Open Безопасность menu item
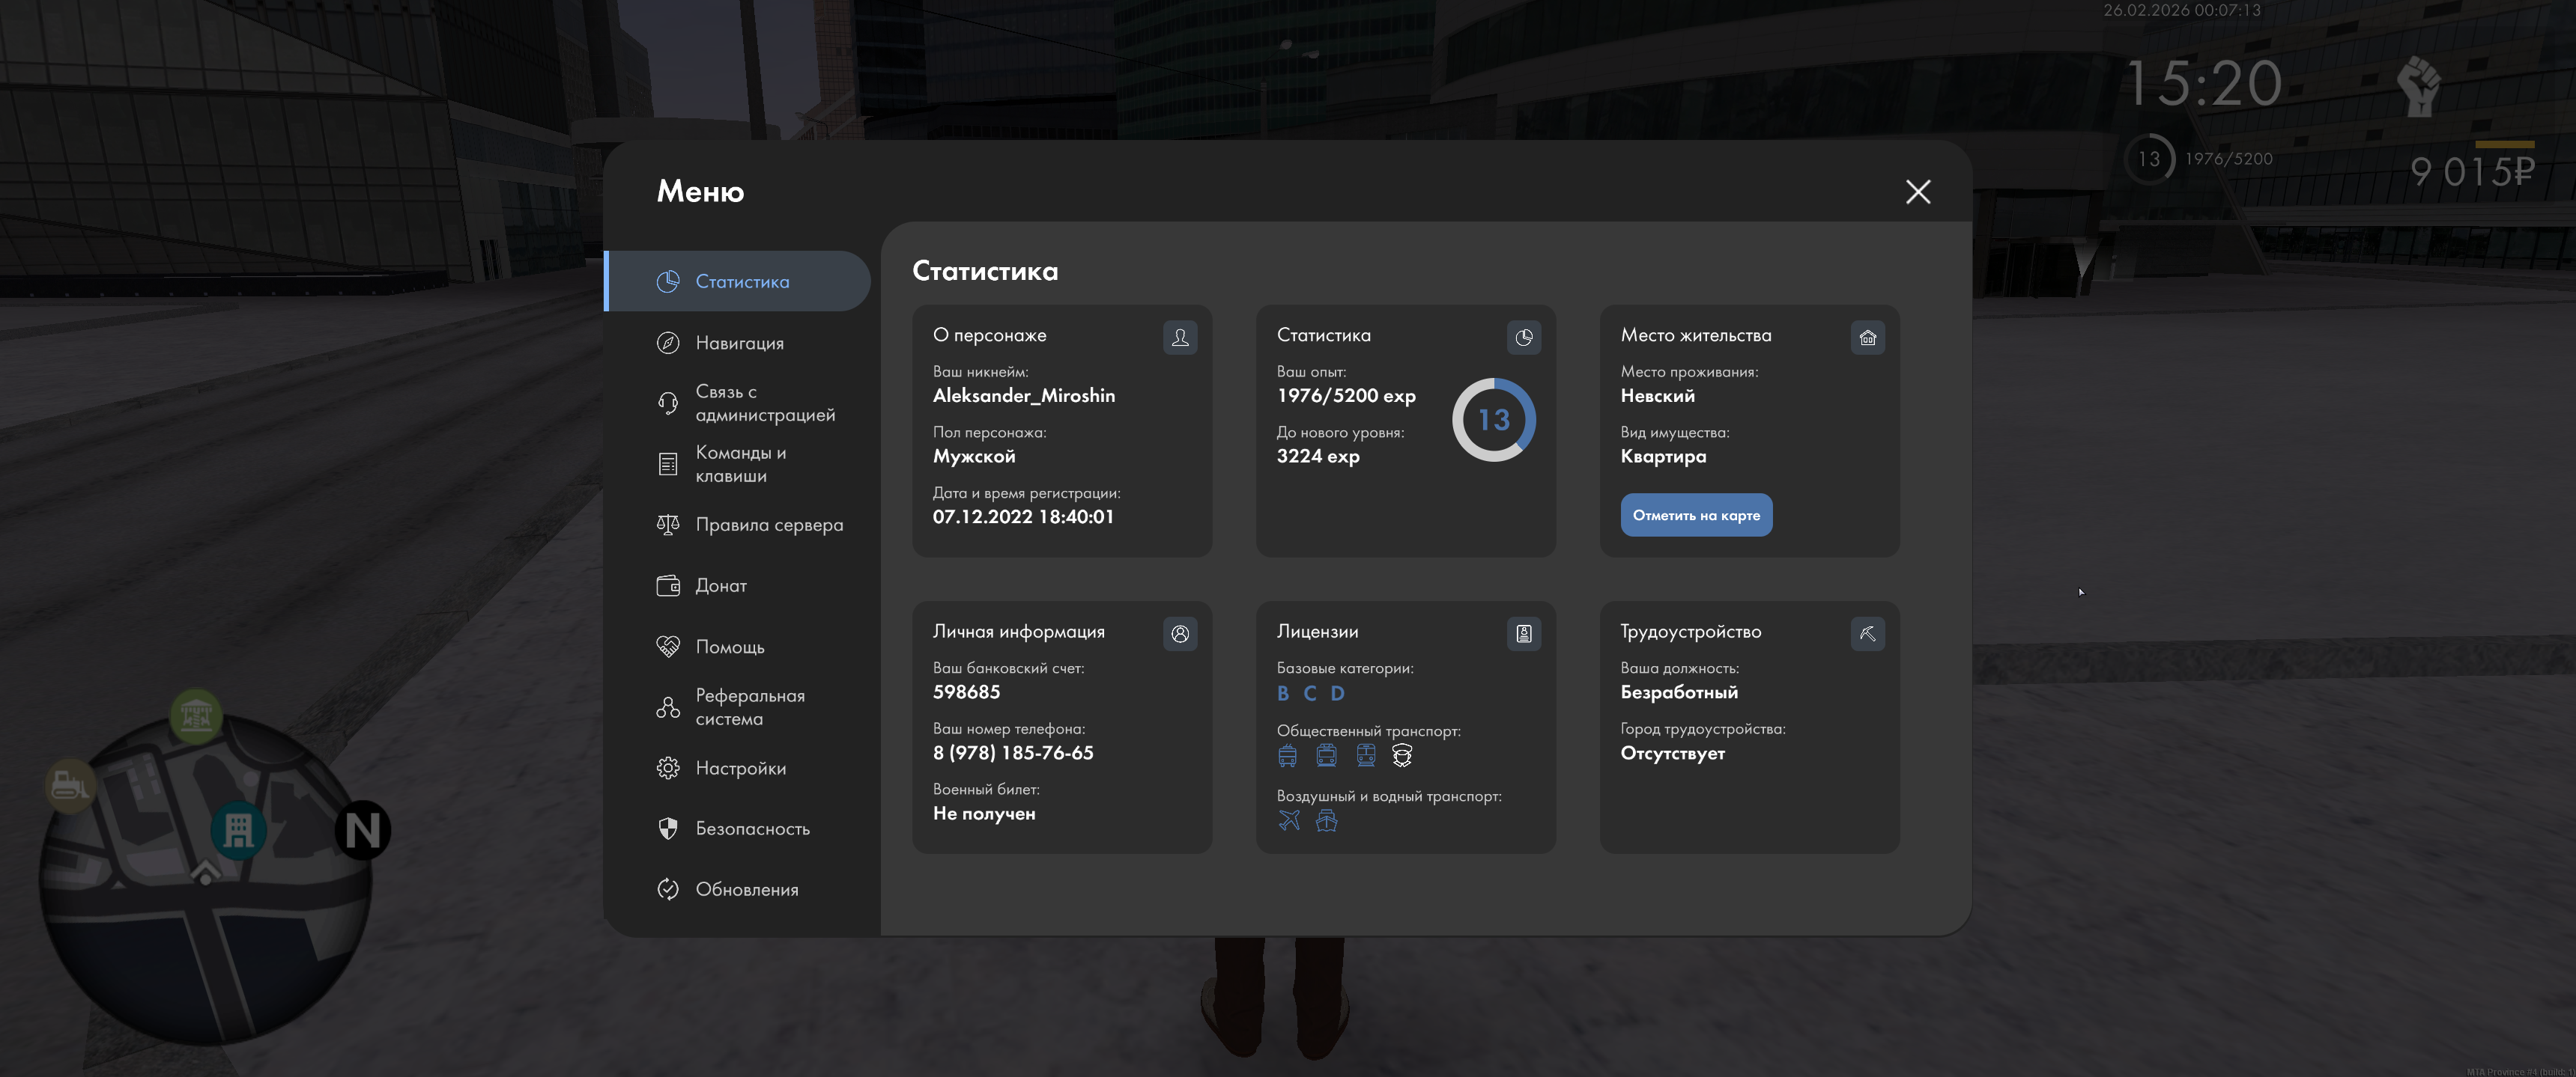This screenshot has width=2576, height=1077. 752,829
